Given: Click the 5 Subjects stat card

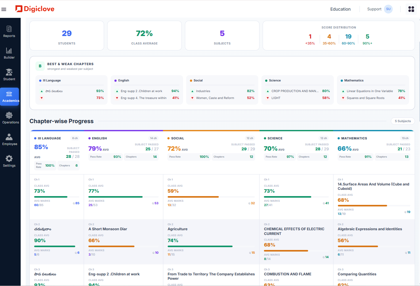Looking at the screenshot, I should coord(222,36).
